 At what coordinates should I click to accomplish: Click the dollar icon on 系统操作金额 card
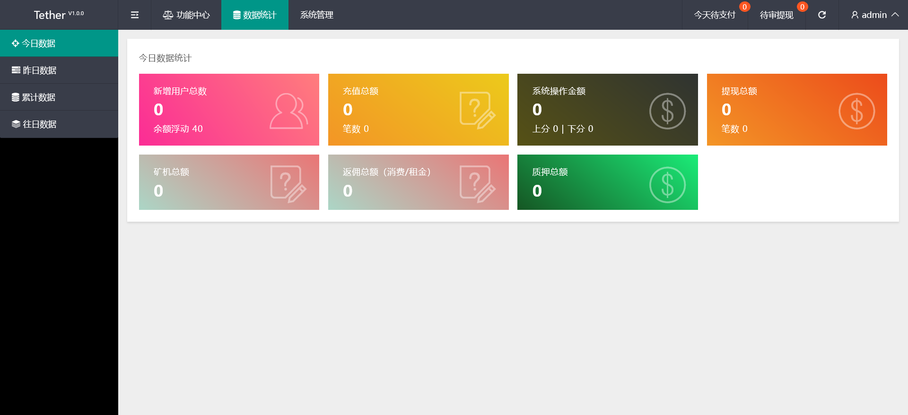(x=667, y=111)
